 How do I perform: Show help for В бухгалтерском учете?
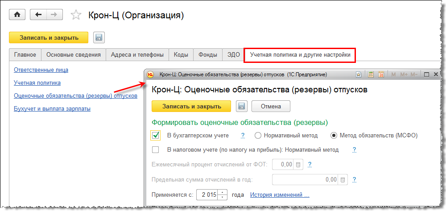tap(243, 136)
